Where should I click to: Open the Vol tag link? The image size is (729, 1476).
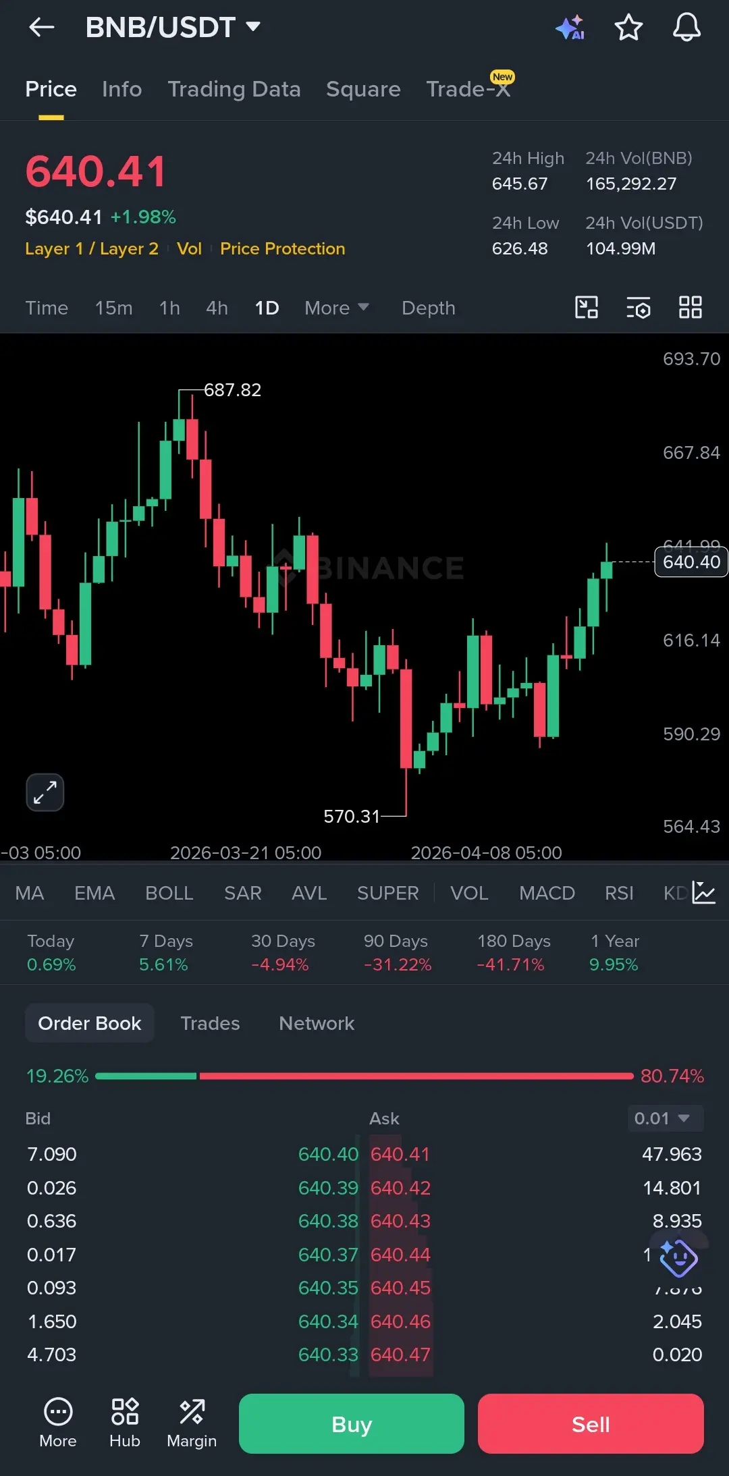coord(190,248)
